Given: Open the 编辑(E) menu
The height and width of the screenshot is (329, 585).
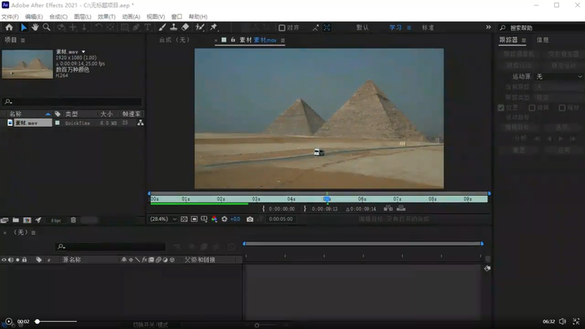Looking at the screenshot, I should coord(33,17).
